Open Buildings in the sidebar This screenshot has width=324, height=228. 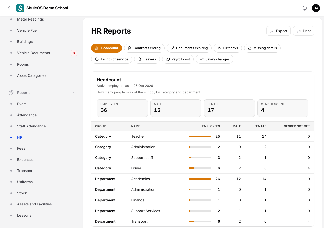[25, 42]
